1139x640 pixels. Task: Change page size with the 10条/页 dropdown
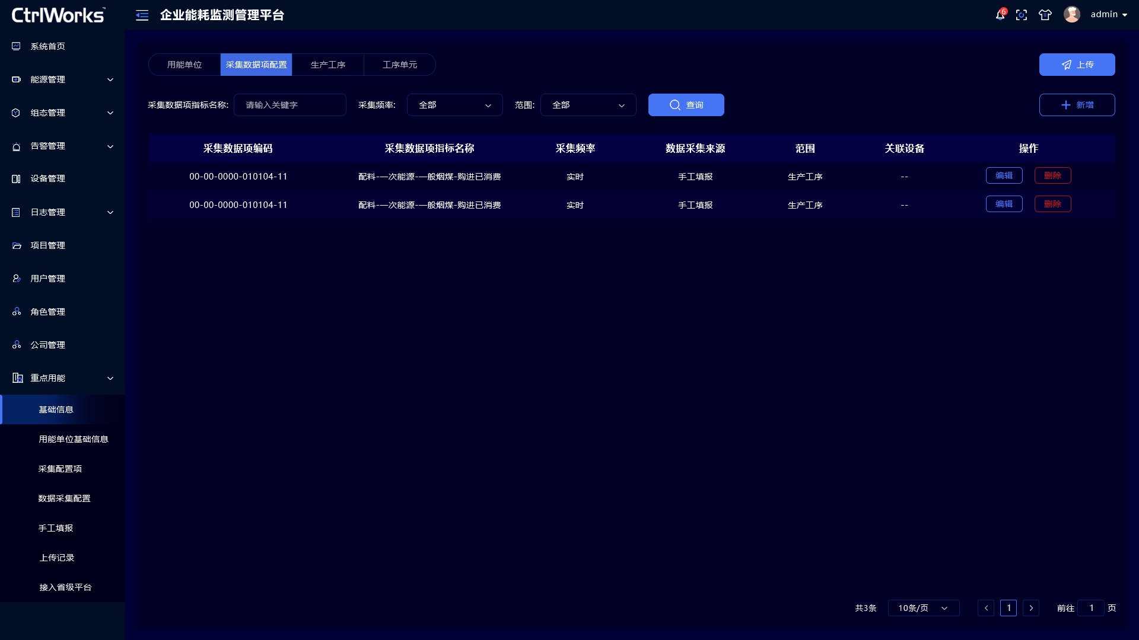pos(923,608)
